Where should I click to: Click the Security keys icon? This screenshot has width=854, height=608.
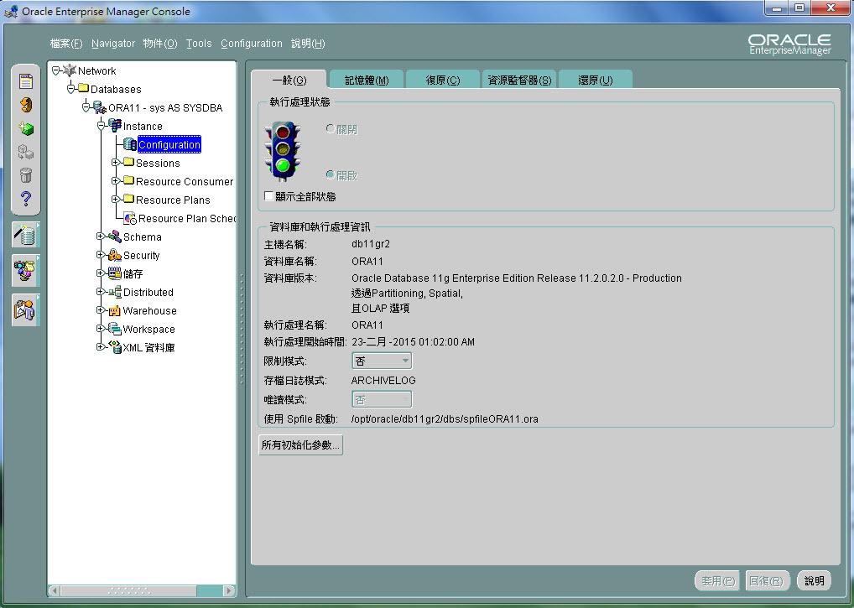[114, 255]
